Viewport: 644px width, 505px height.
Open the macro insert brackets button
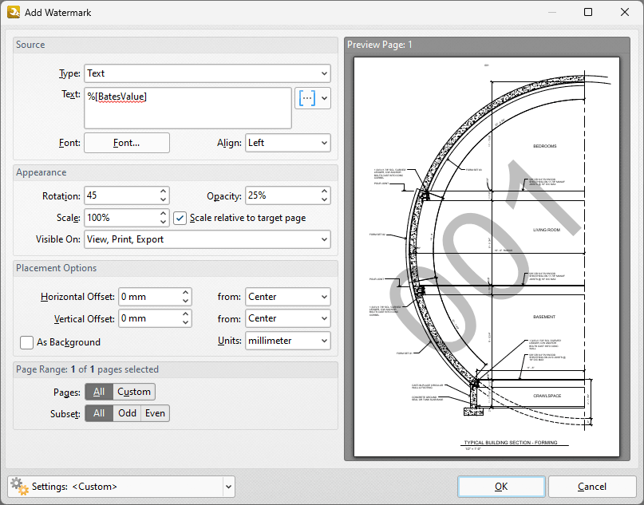[306, 98]
